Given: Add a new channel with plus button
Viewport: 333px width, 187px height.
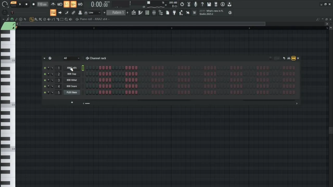Looking at the screenshot, I should 72,102.
